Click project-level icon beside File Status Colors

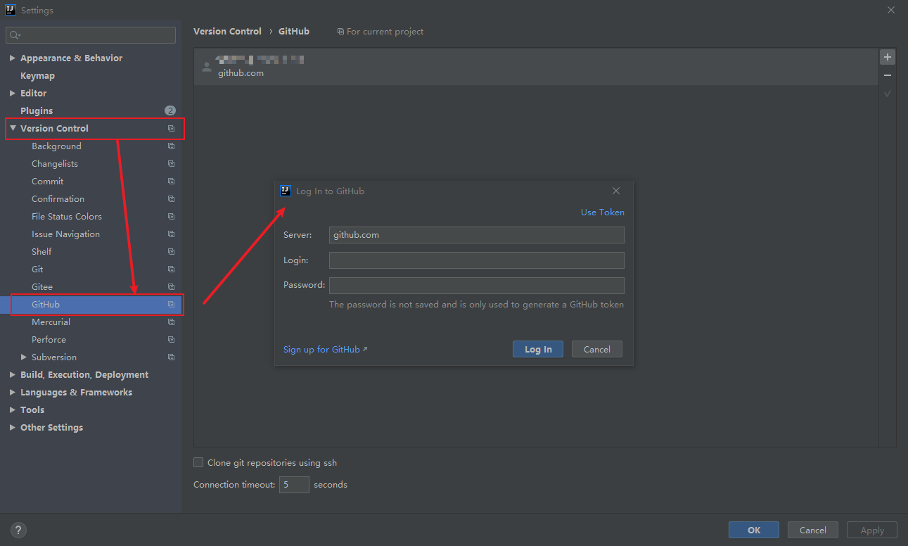tap(171, 217)
